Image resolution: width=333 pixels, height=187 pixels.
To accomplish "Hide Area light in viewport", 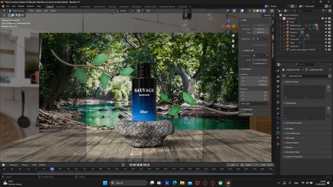I will tap(326, 22).
